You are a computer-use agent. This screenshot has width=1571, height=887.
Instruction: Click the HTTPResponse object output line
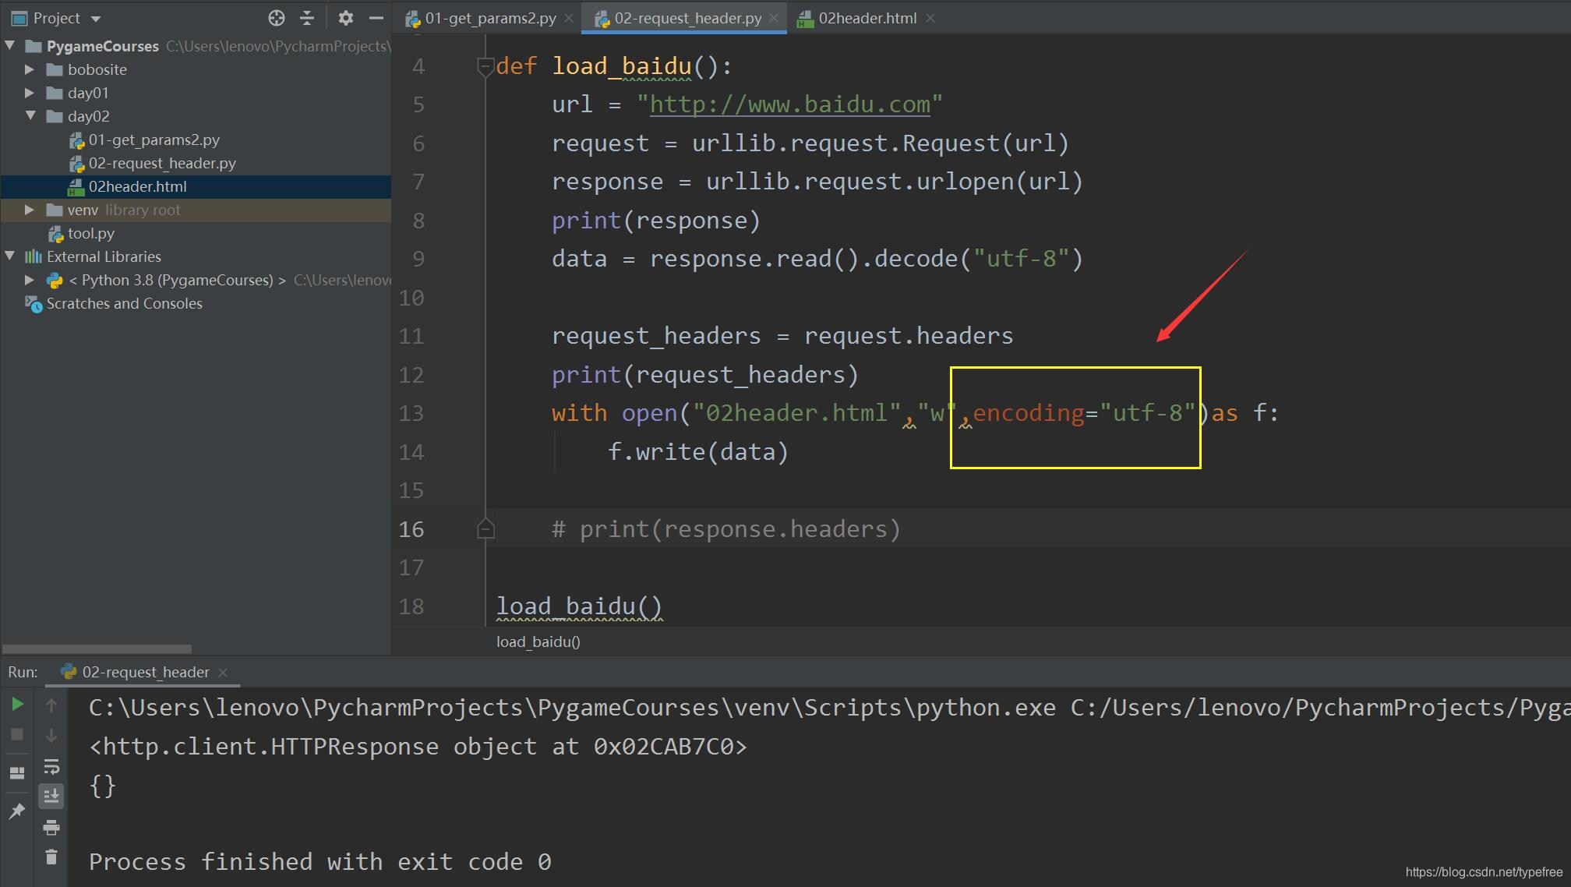pyautogui.click(x=418, y=747)
